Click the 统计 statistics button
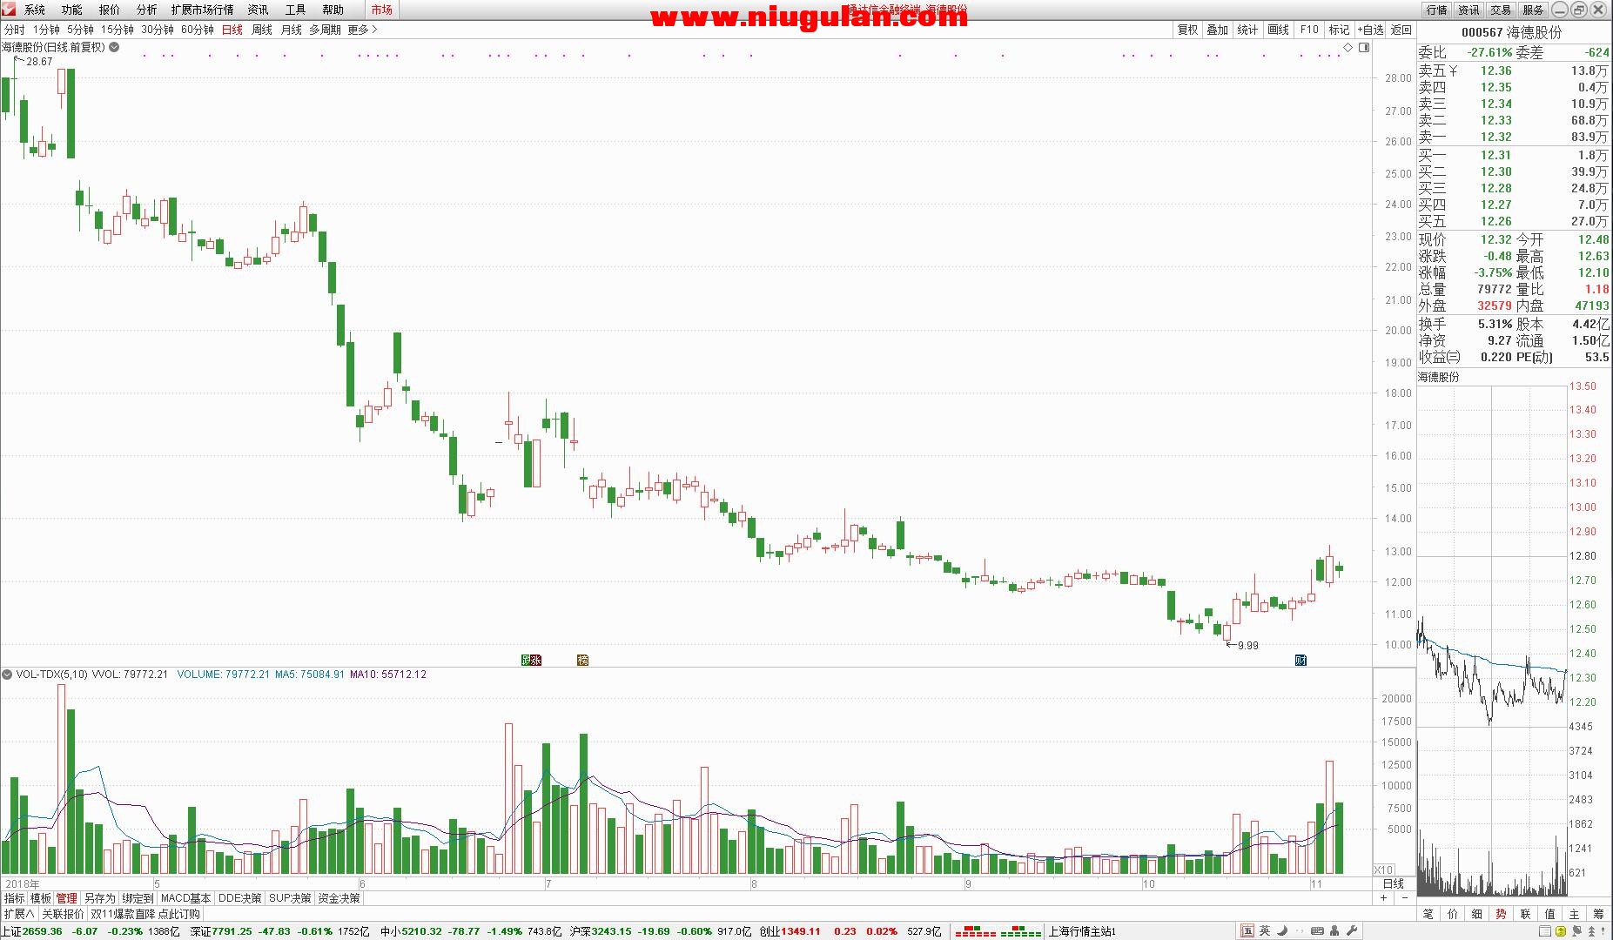Image resolution: width=1613 pixels, height=940 pixels. click(1247, 30)
